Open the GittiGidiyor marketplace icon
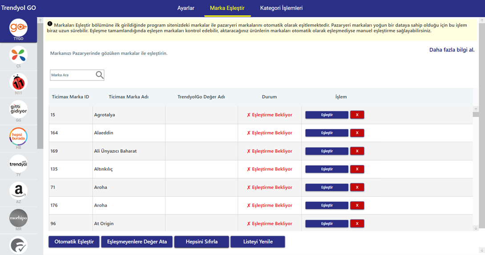 click(x=18, y=109)
